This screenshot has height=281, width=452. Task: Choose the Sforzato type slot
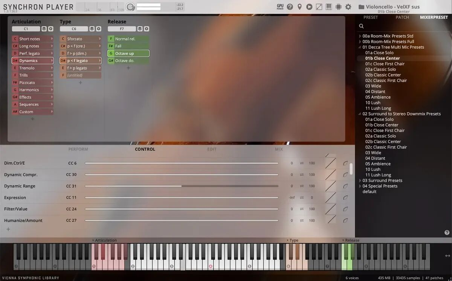[81, 39]
